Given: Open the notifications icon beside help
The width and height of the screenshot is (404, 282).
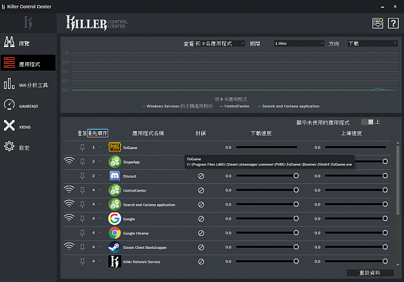Looking at the screenshot, I should pos(378,23).
